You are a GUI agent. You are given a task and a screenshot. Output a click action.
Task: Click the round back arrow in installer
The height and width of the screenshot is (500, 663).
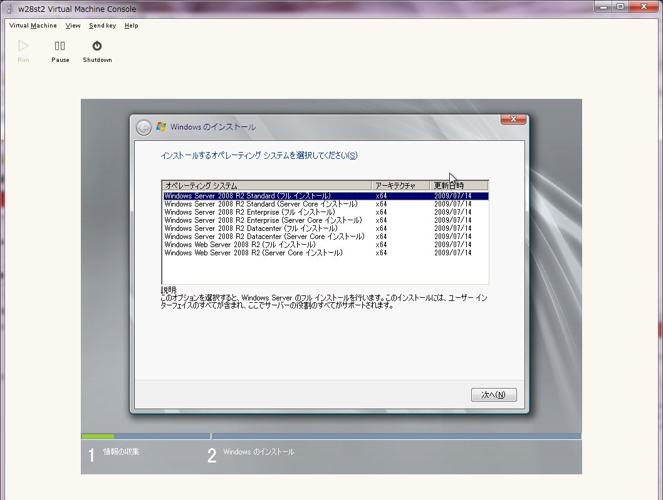coord(144,127)
